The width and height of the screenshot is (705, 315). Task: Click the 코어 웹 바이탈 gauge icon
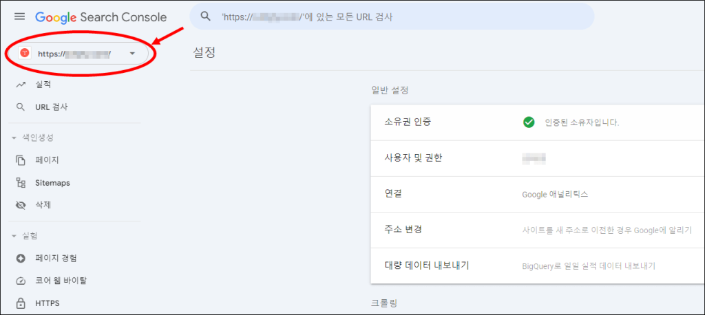(20, 281)
